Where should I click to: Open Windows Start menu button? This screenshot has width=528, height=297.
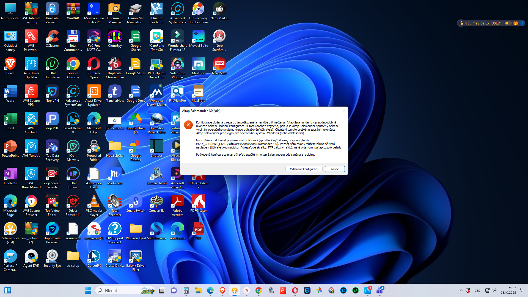(x=88, y=290)
